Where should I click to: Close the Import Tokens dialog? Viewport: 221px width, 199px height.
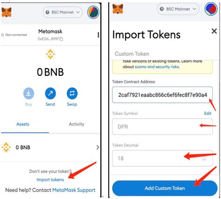point(214,31)
